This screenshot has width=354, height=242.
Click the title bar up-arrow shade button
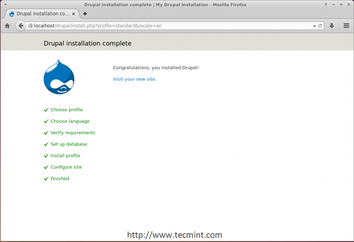[x=326, y=5]
